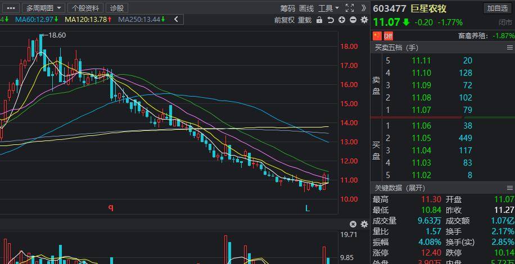Close the volume sub-chart panel
This screenshot has width=515, height=264.
point(353,224)
